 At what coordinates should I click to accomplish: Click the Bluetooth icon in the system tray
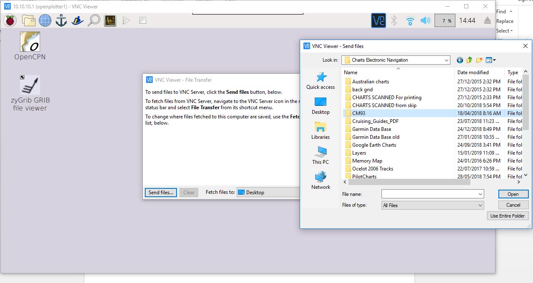pyautogui.click(x=393, y=20)
